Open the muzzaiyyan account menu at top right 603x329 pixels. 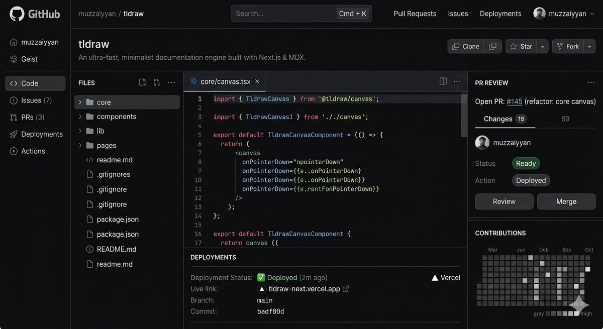click(565, 14)
